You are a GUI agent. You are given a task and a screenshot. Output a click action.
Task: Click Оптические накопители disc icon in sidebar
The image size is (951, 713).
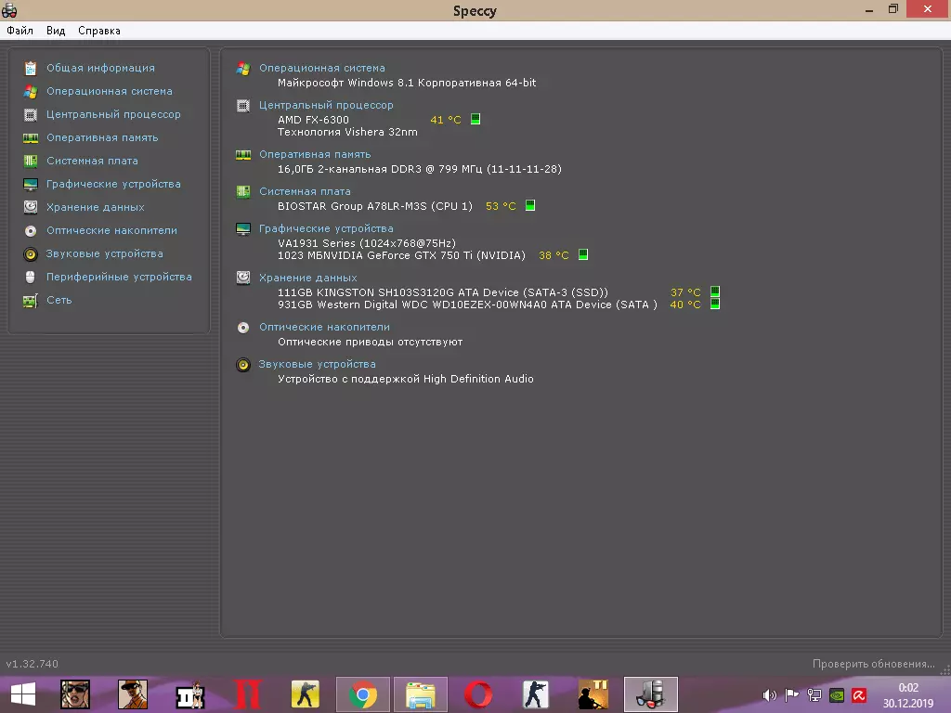[x=31, y=230]
